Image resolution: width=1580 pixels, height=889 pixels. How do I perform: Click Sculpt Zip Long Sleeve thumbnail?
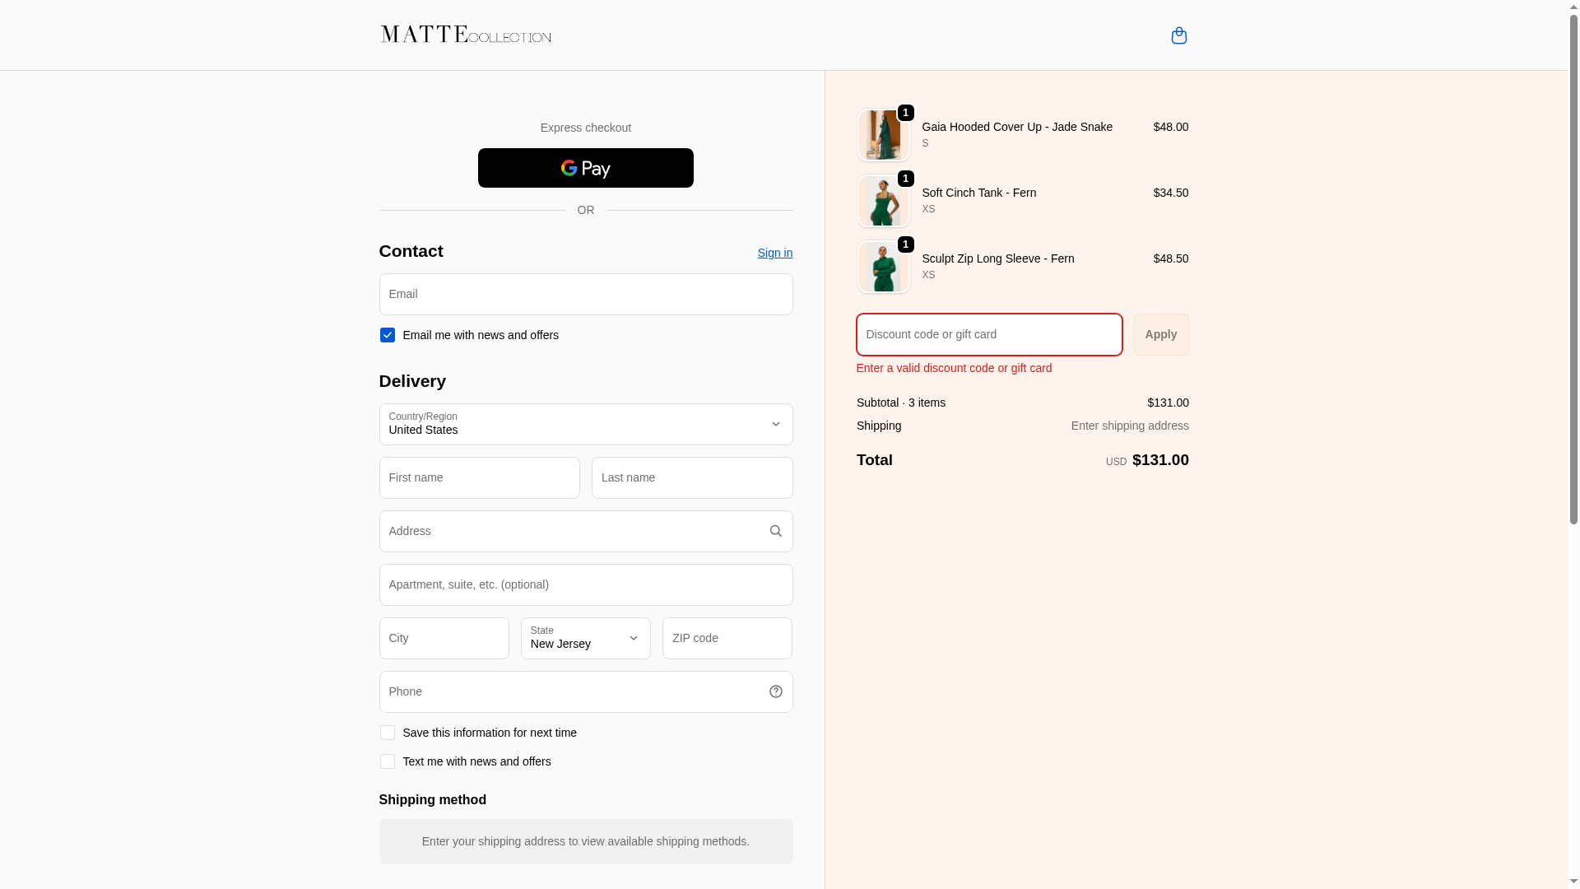(x=883, y=267)
